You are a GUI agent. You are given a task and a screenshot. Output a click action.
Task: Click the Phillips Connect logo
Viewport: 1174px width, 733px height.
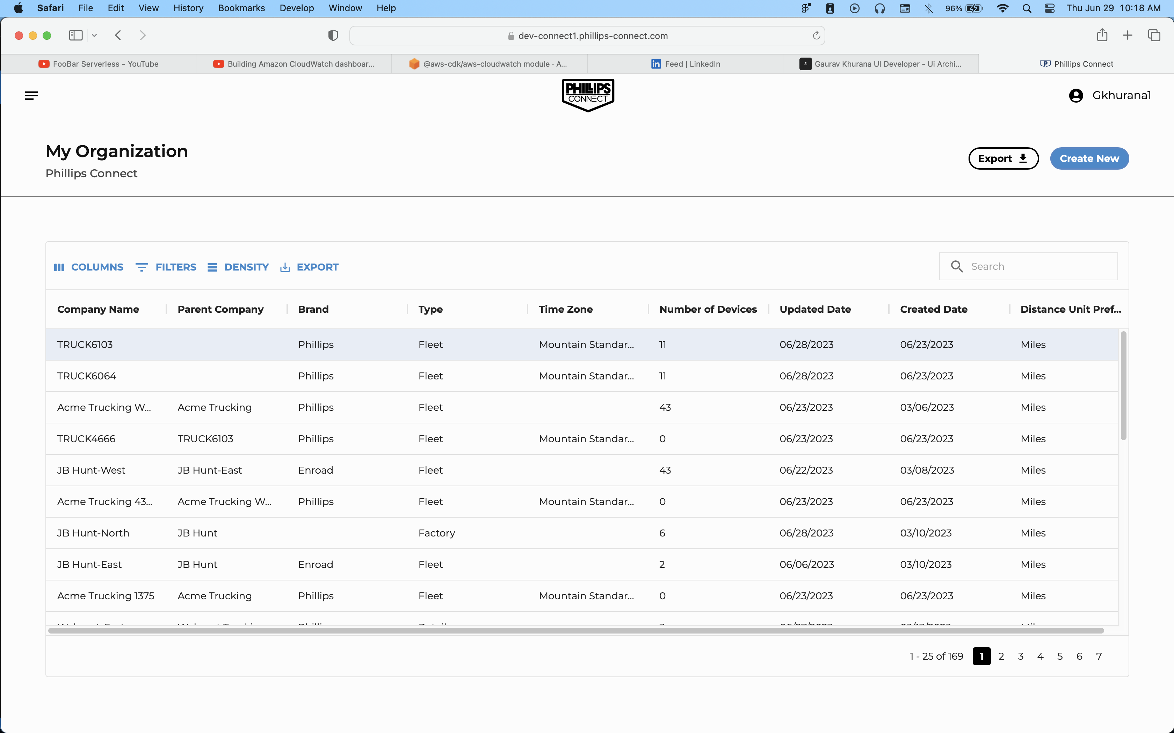[x=588, y=95]
